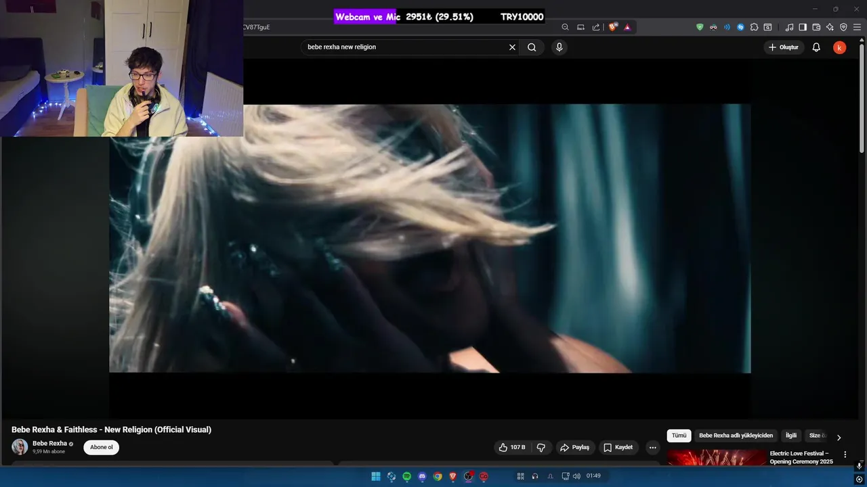Open the Extensions puzzle menu
Viewport: 867px width, 487px height.
[754, 27]
